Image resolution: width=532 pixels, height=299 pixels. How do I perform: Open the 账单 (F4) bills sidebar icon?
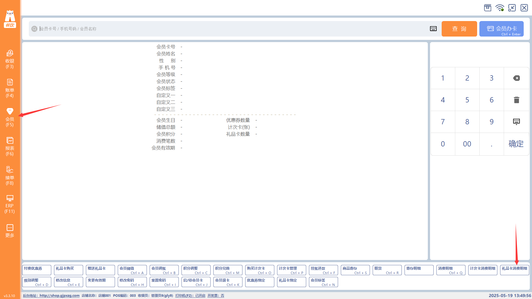point(10,88)
